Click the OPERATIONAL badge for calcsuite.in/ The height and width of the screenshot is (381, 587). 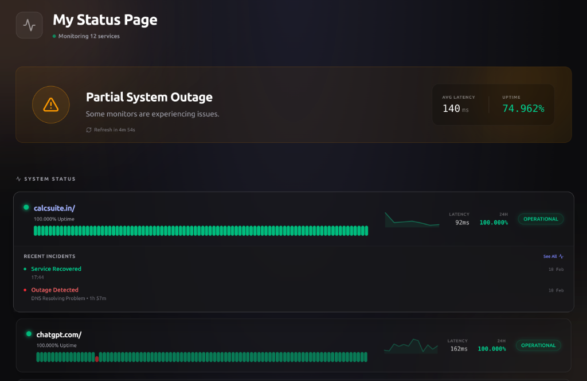[541, 219]
